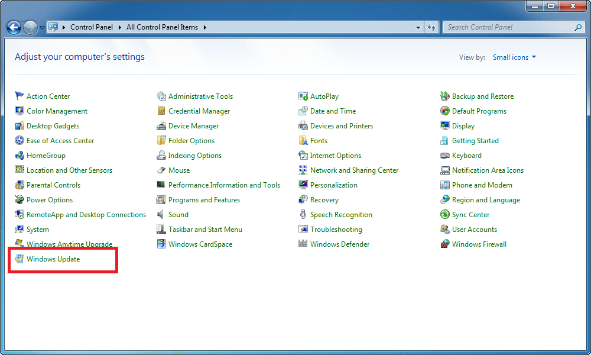
Task: Click in the Search Control Panel field
Action: tap(508, 27)
